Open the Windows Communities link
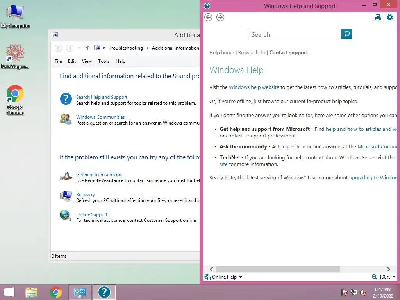The width and height of the screenshot is (400, 300). click(100, 117)
